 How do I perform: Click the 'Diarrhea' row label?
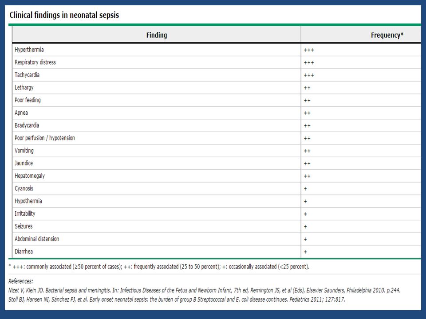[24, 252]
